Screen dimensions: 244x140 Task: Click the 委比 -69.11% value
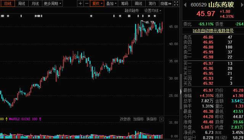click(206, 24)
